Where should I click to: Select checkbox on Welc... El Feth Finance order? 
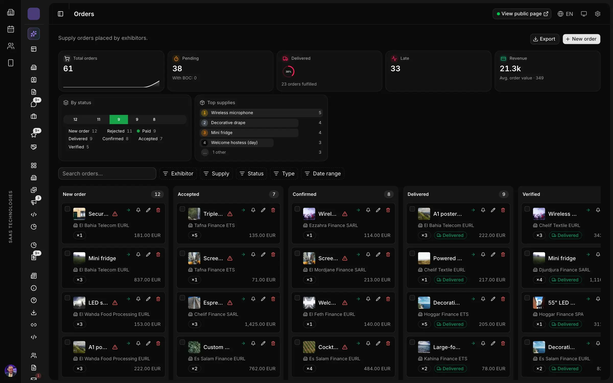point(297,298)
